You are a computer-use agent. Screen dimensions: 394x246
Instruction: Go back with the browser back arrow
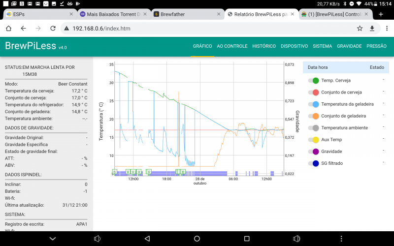23,29
